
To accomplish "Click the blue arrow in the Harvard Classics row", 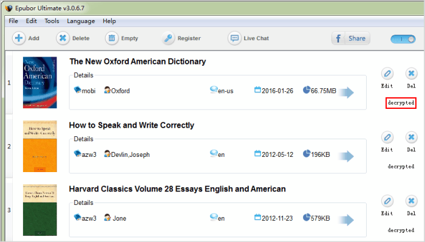I will pyautogui.click(x=347, y=220).
